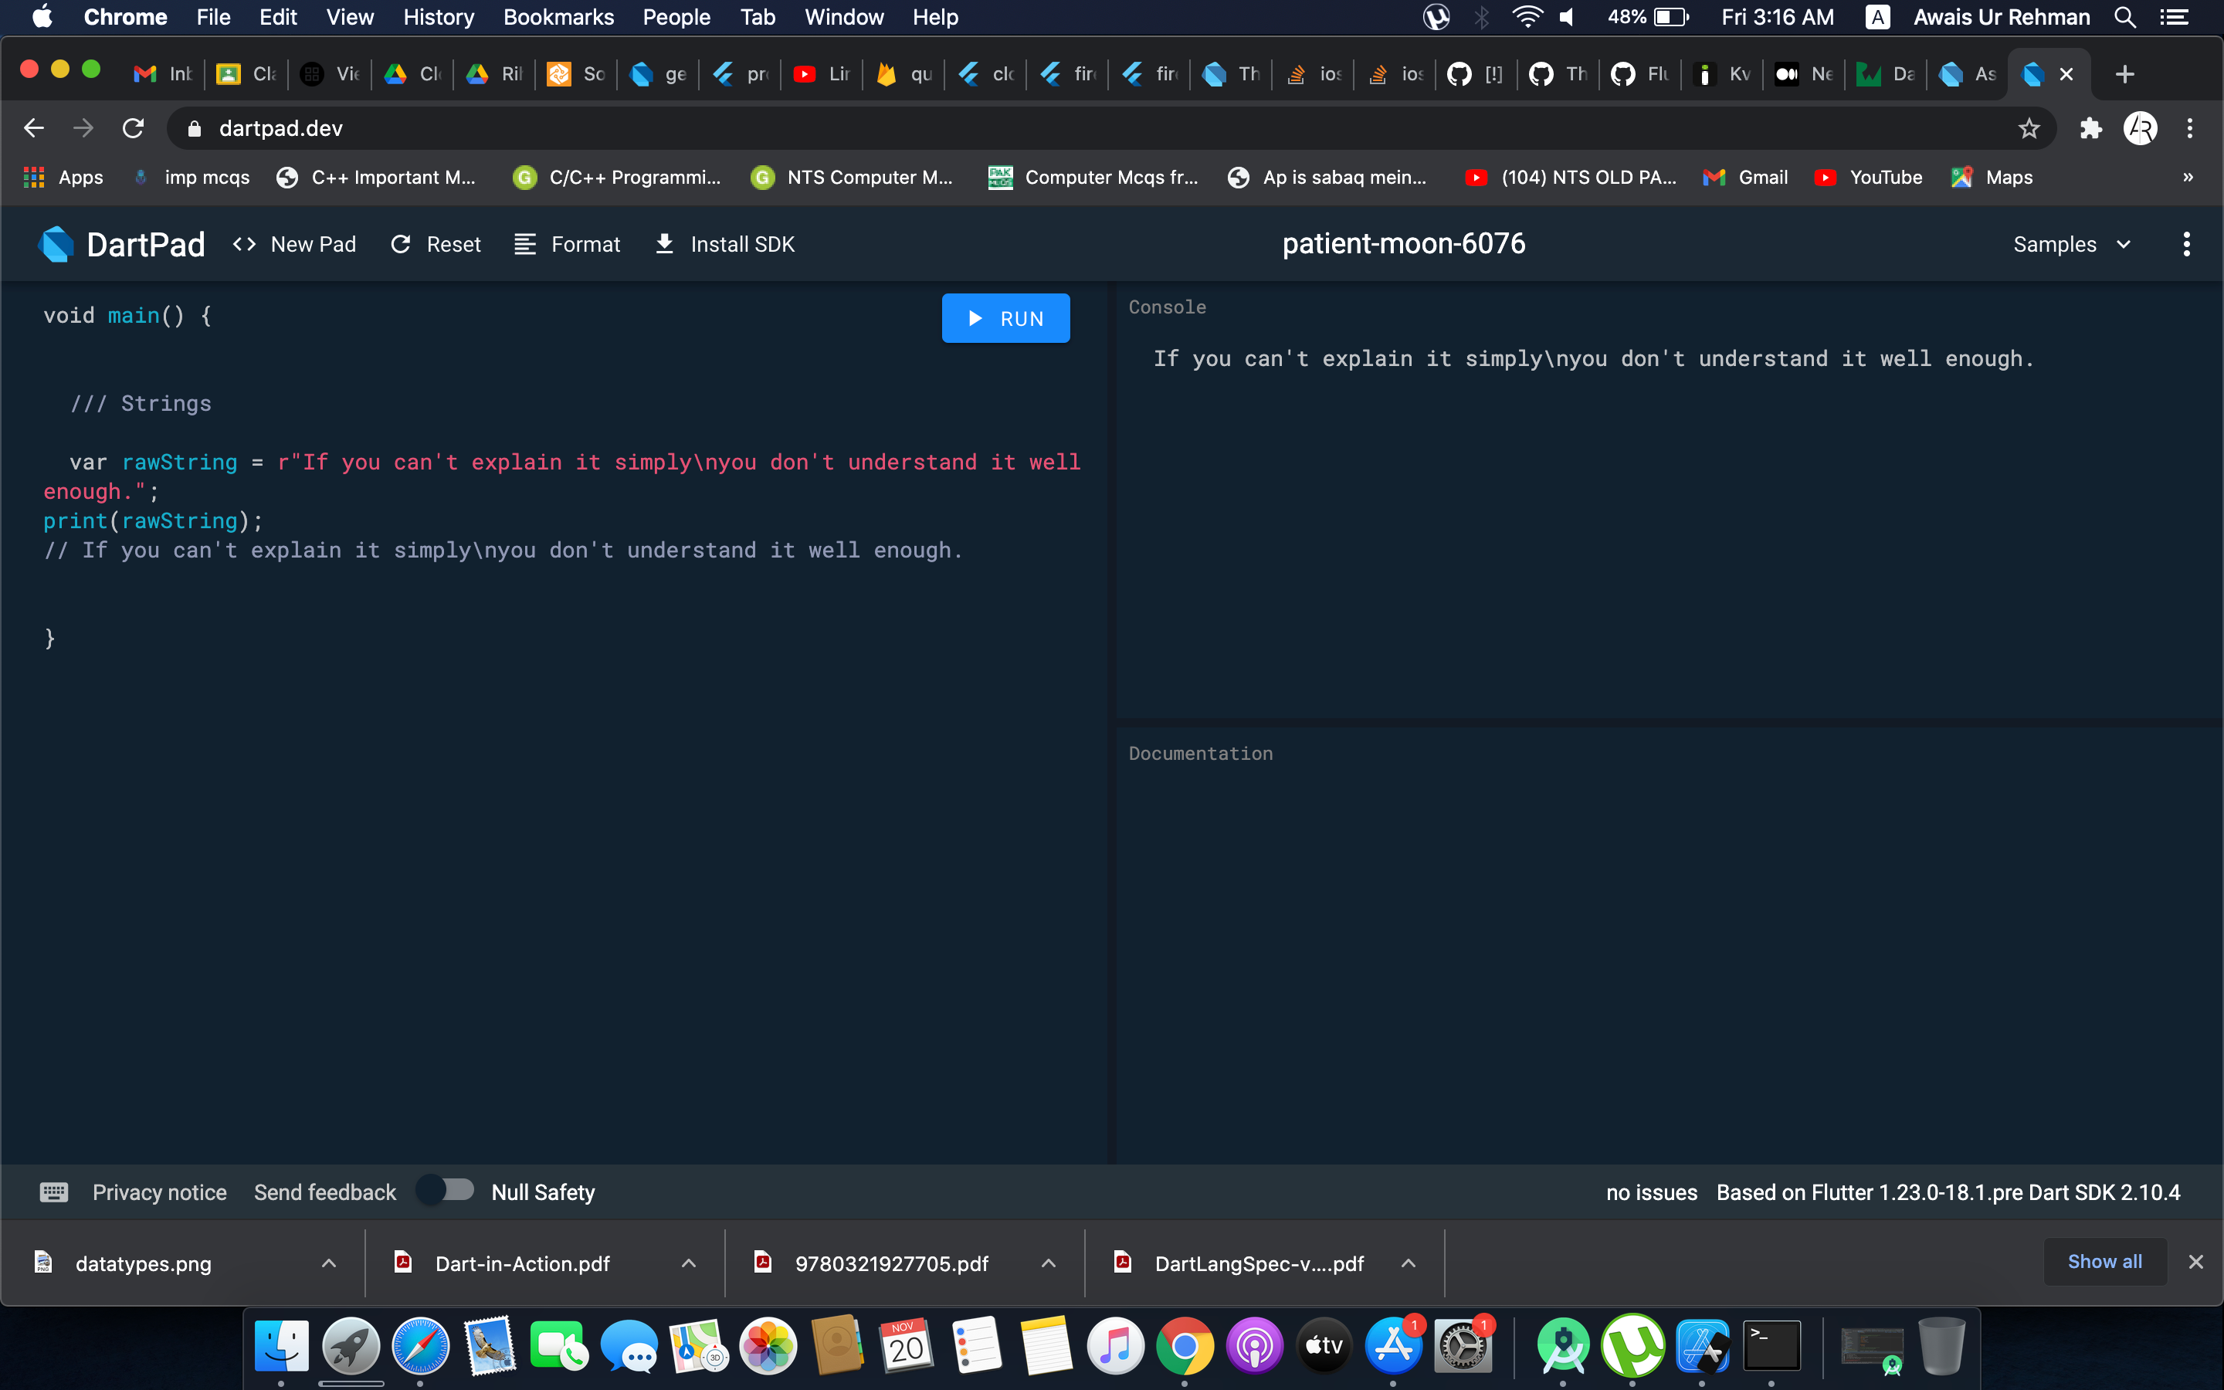Click the New Pad code brackets icon
This screenshot has width=2224, height=1390.
tap(243, 243)
